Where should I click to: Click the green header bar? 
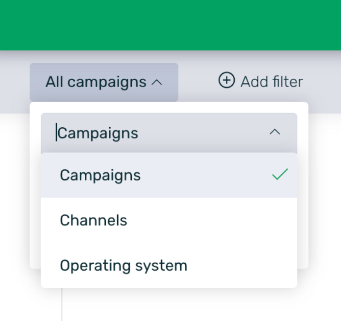[x=170, y=24]
